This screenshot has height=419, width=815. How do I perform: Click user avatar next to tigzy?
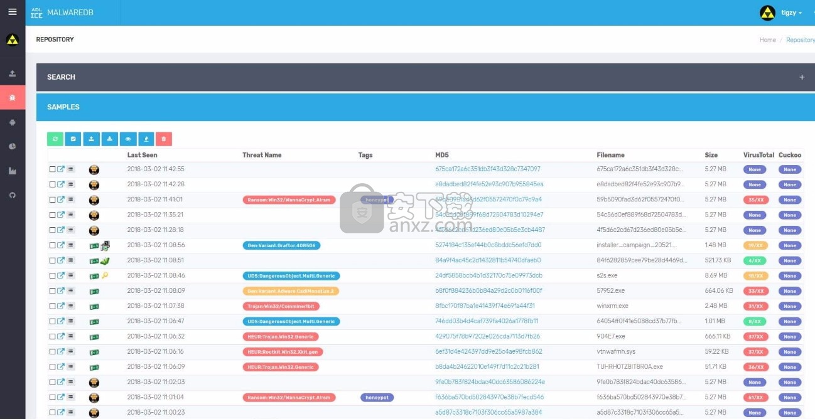pos(767,13)
